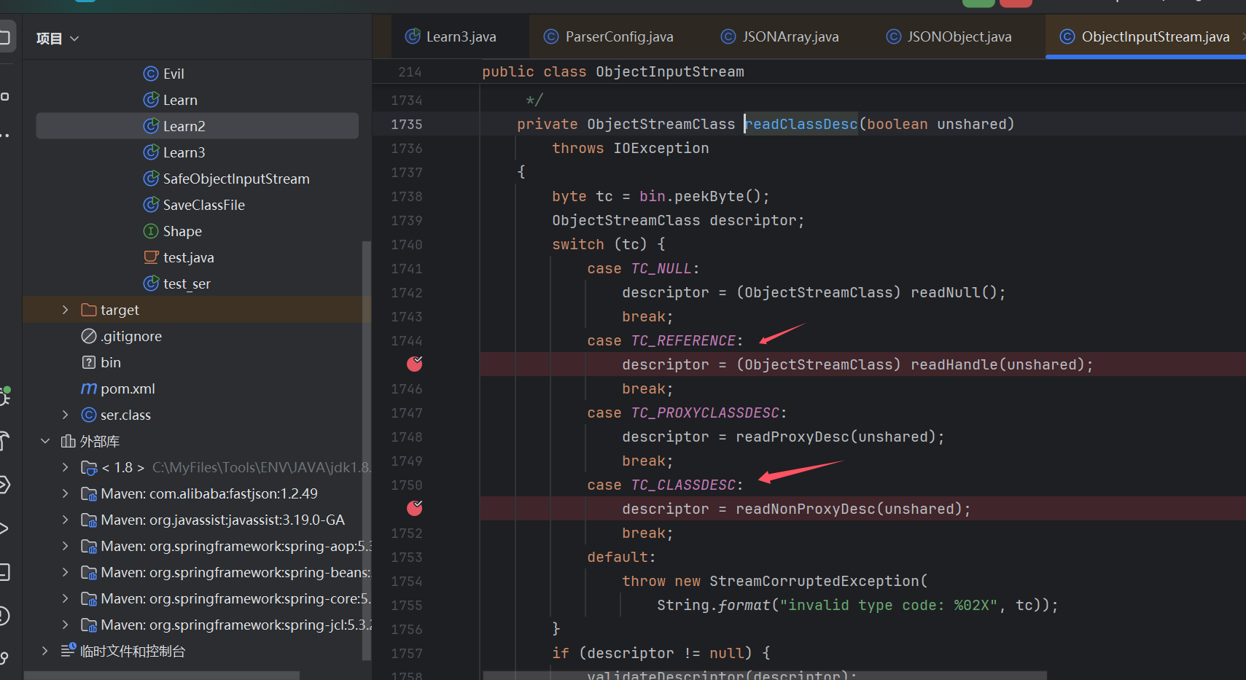The image size is (1246, 680).
Task: Select the Learn3 class icon in project tree
Action: (151, 152)
